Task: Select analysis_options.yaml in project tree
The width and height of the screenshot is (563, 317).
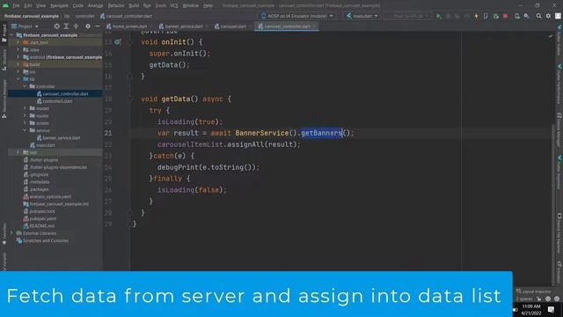Action: coord(50,196)
